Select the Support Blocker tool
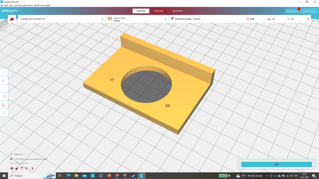319x179 pixels. point(4,113)
